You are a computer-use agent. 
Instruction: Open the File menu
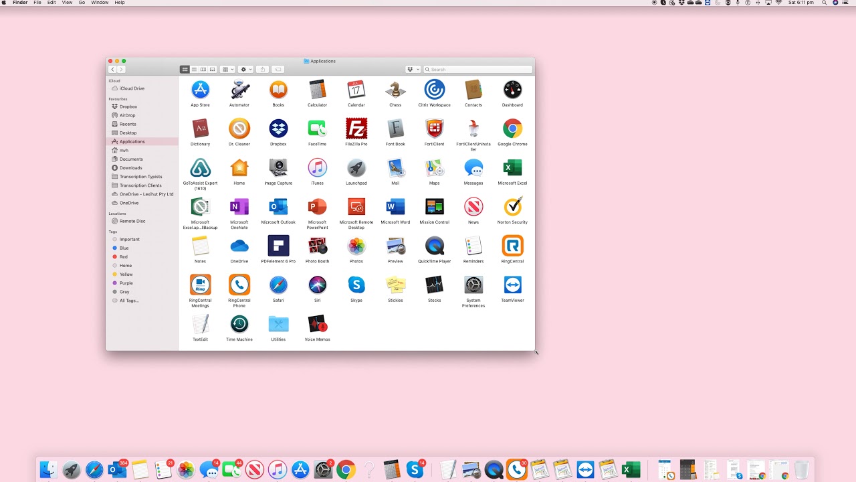tap(37, 3)
